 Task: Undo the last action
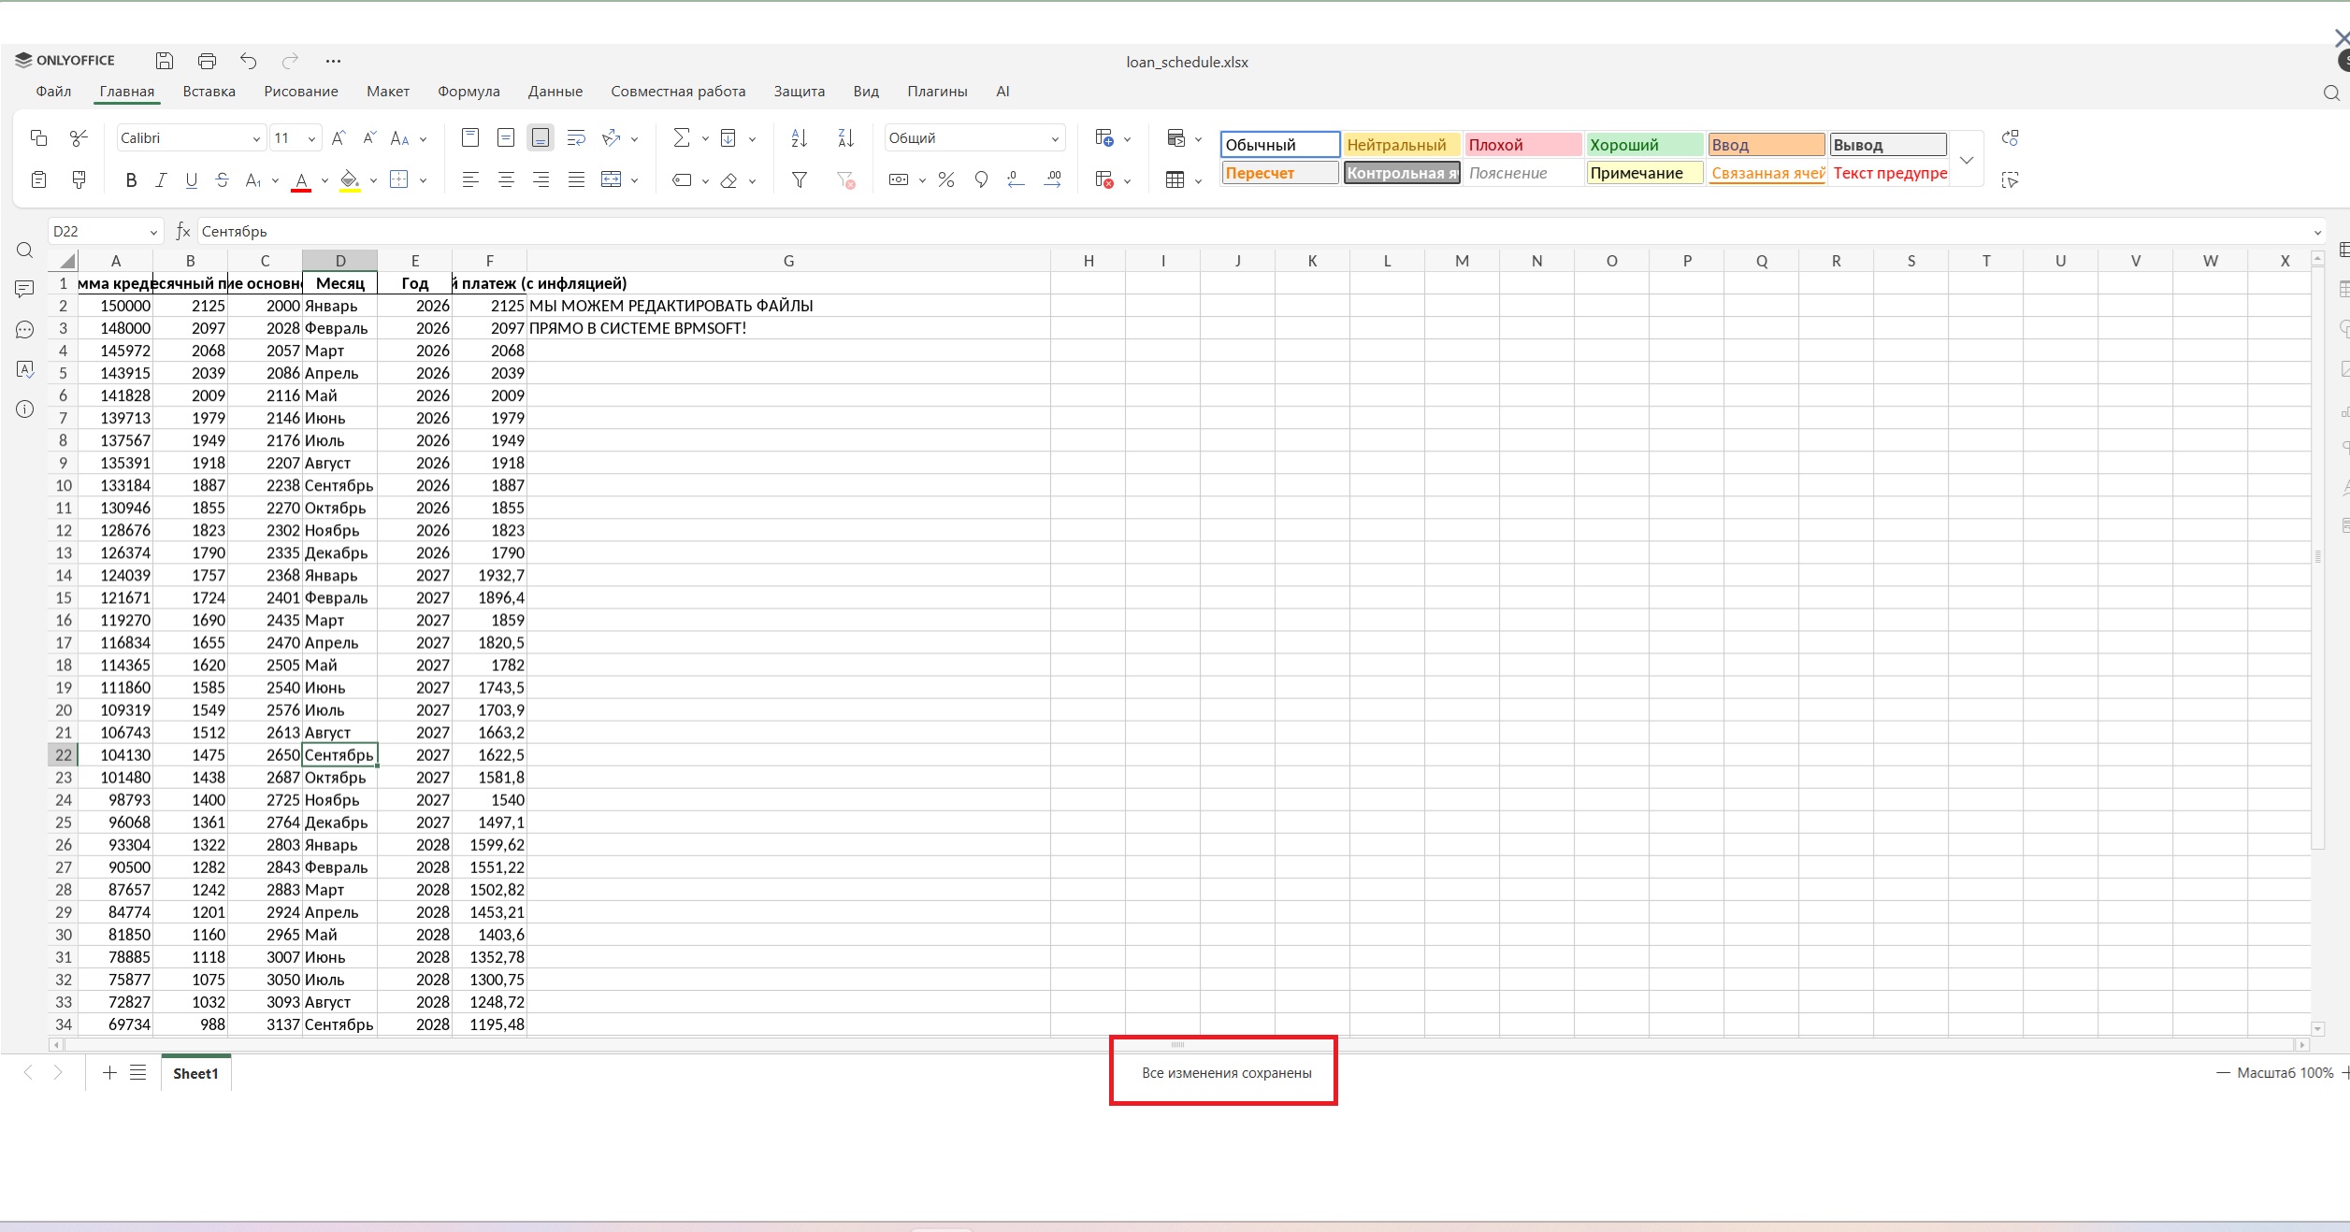[247, 60]
